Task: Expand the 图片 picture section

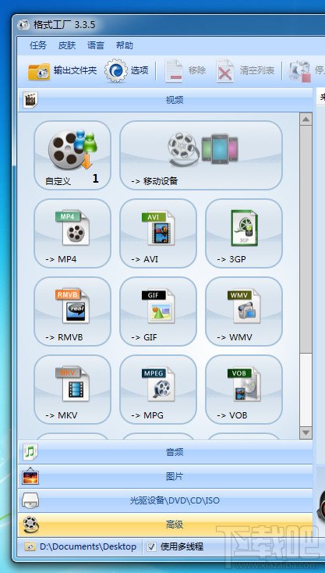Action: (x=165, y=476)
